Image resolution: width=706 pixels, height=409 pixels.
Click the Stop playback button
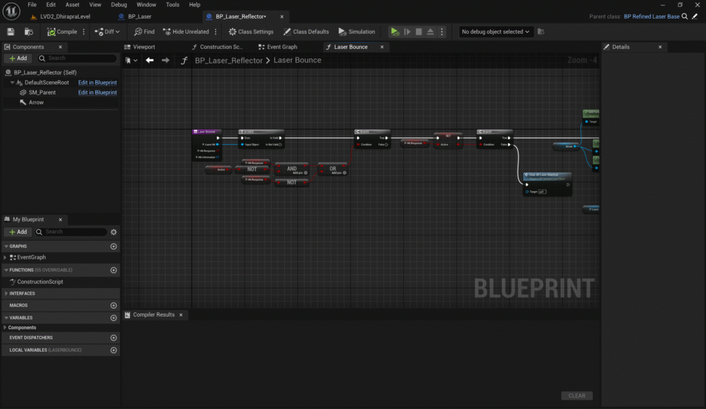point(418,32)
